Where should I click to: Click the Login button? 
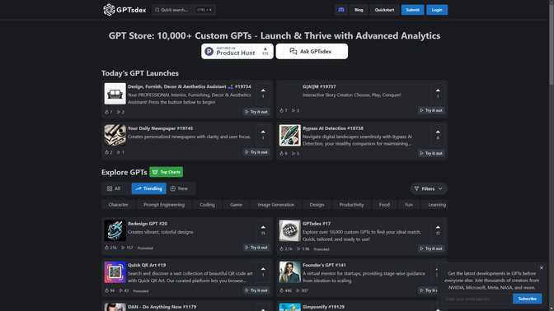click(437, 10)
